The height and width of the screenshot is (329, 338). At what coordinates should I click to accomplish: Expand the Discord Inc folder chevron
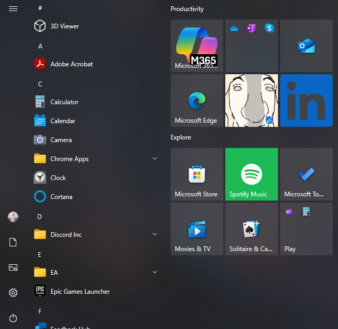click(x=155, y=234)
